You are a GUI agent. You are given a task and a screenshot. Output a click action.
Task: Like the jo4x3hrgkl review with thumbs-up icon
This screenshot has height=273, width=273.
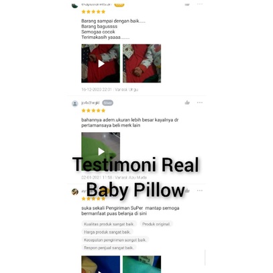click(187, 103)
